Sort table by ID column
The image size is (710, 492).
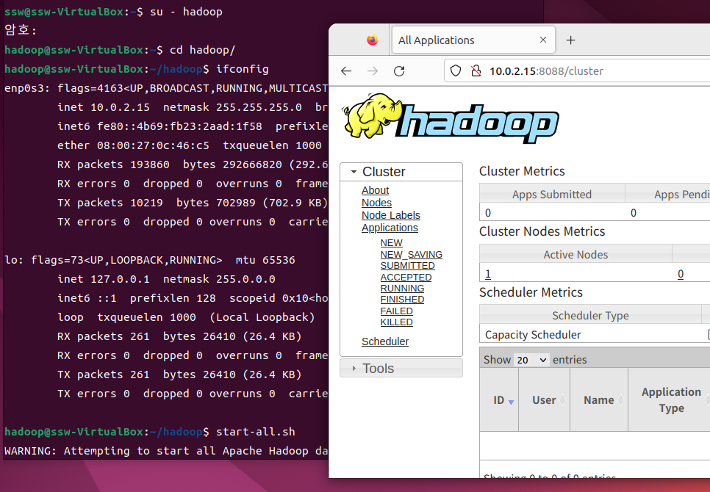click(500, 399)
